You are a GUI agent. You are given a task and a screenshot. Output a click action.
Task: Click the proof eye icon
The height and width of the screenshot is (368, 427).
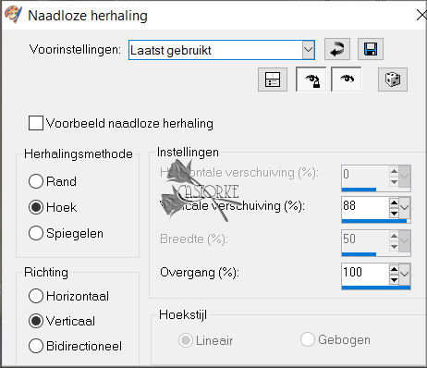(347, 80)
